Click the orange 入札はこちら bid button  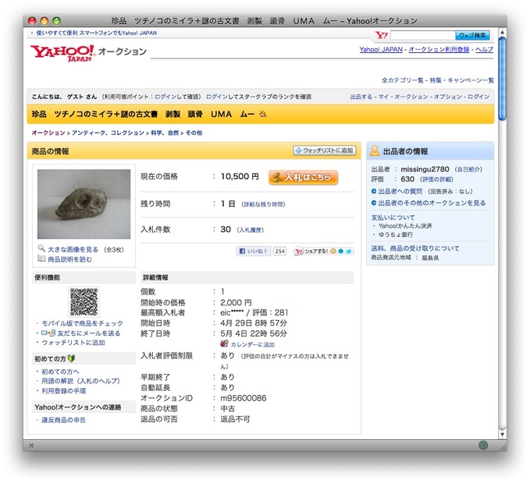[303, 177]
